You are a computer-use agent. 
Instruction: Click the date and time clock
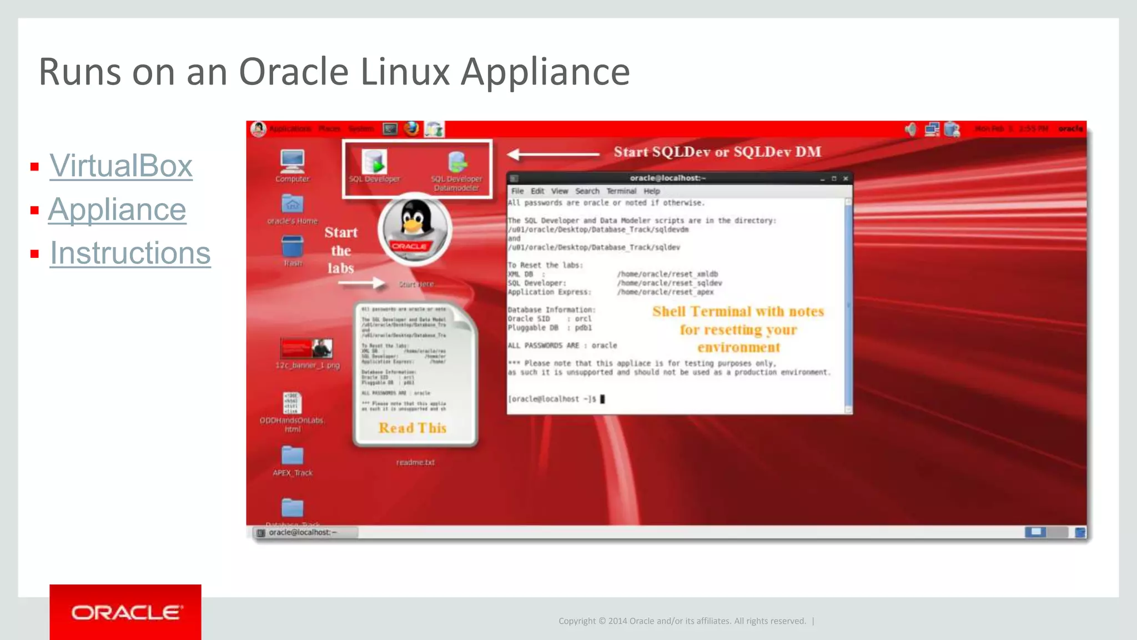1012,129
